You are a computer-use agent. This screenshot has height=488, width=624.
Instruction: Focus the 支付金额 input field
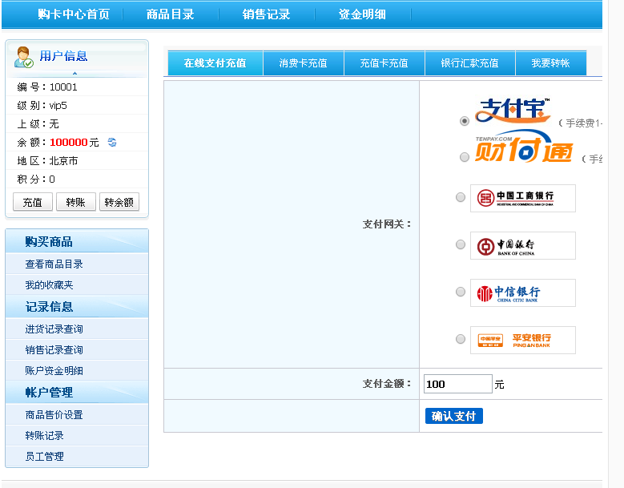pyautogui.click(x=457, y=384)
